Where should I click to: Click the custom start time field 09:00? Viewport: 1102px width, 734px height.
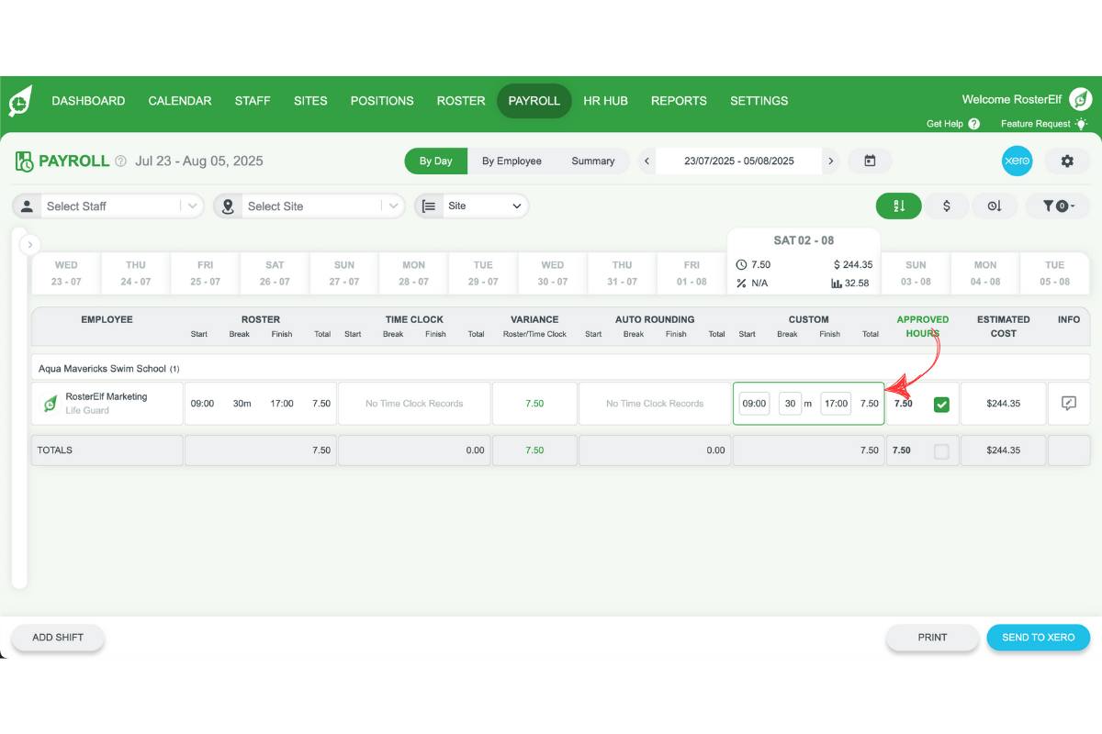point(754,404)
